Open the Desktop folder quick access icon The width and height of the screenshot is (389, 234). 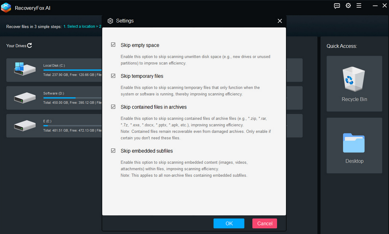pyautogui.click(x=354, y=143)
